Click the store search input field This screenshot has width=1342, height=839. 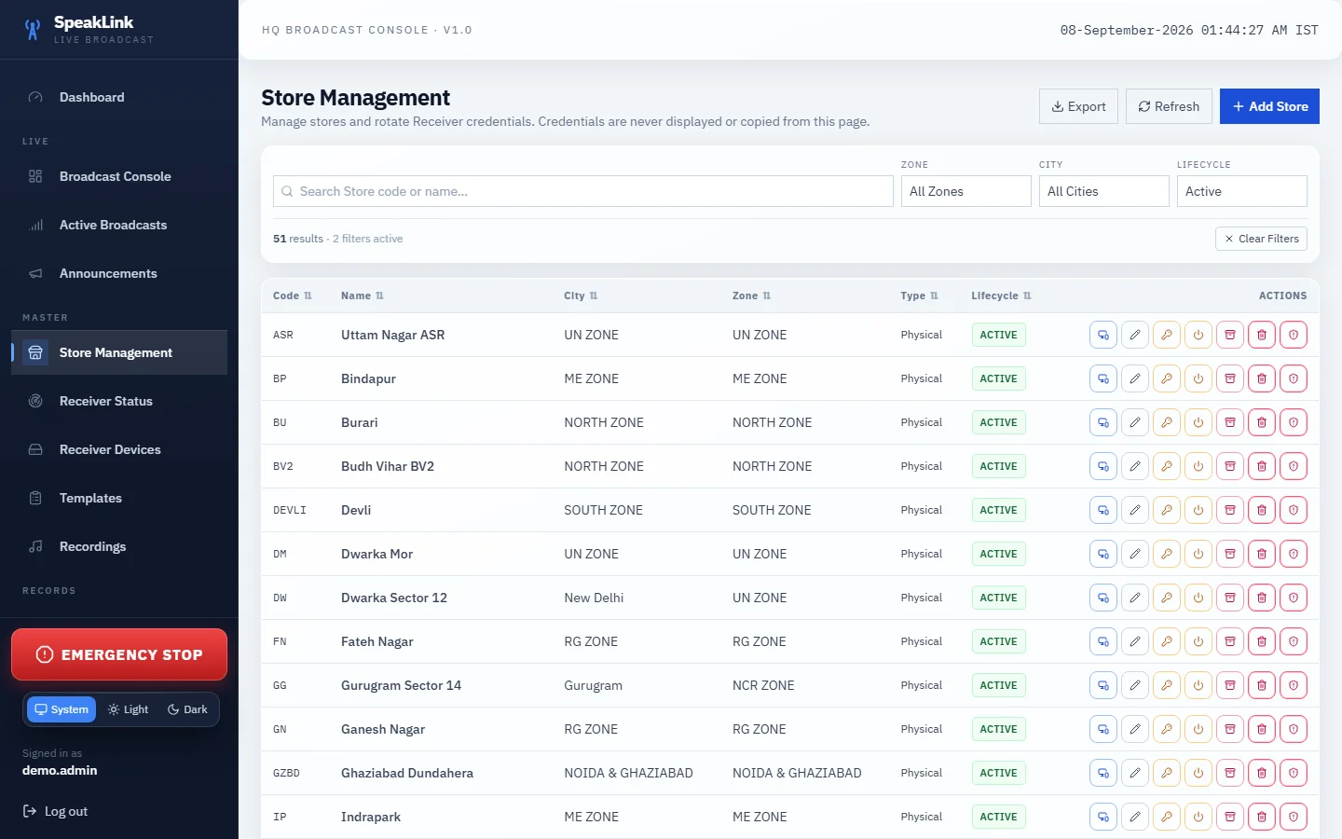(x=583, y=191)
